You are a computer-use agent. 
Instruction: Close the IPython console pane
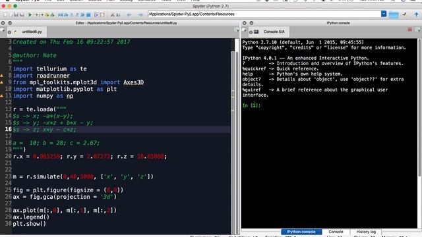(245, 23)
